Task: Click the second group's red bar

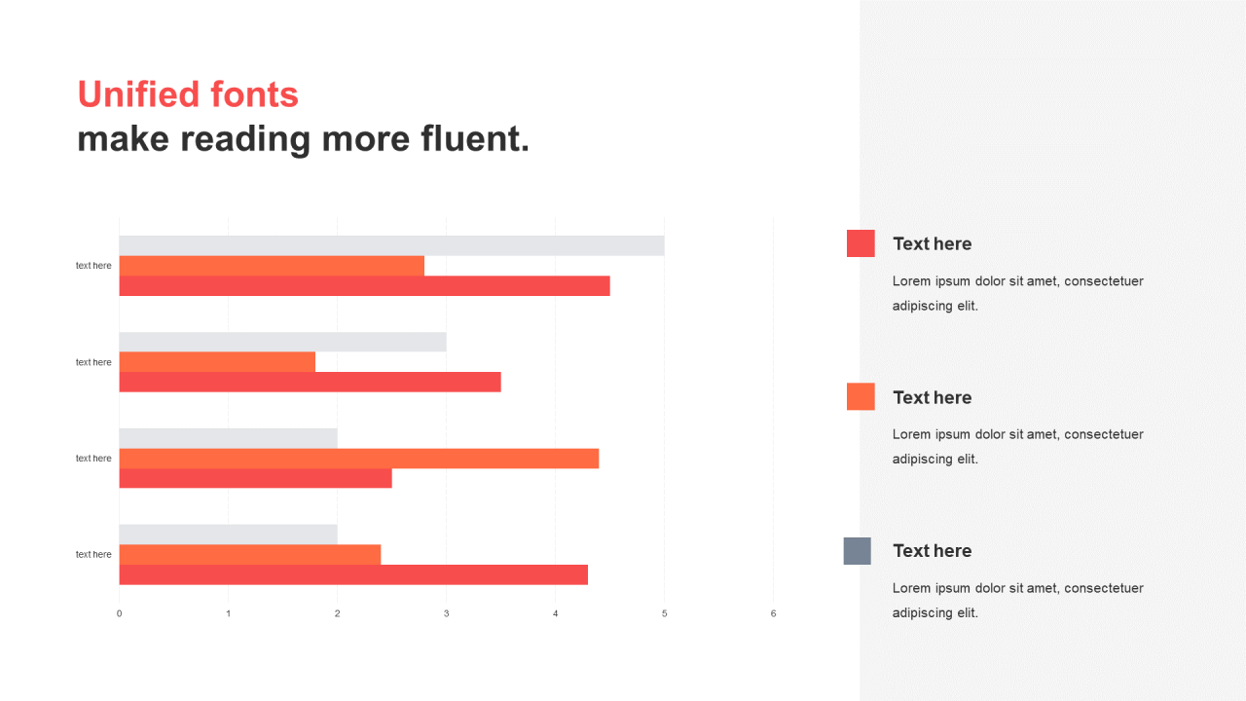Action: click(x=310, y=382)
